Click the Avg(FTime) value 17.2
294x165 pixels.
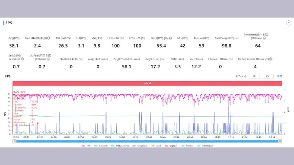(x=155, y=67)
